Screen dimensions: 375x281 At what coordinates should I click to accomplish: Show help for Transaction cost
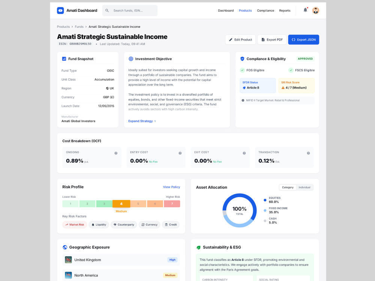coord(308,153)
